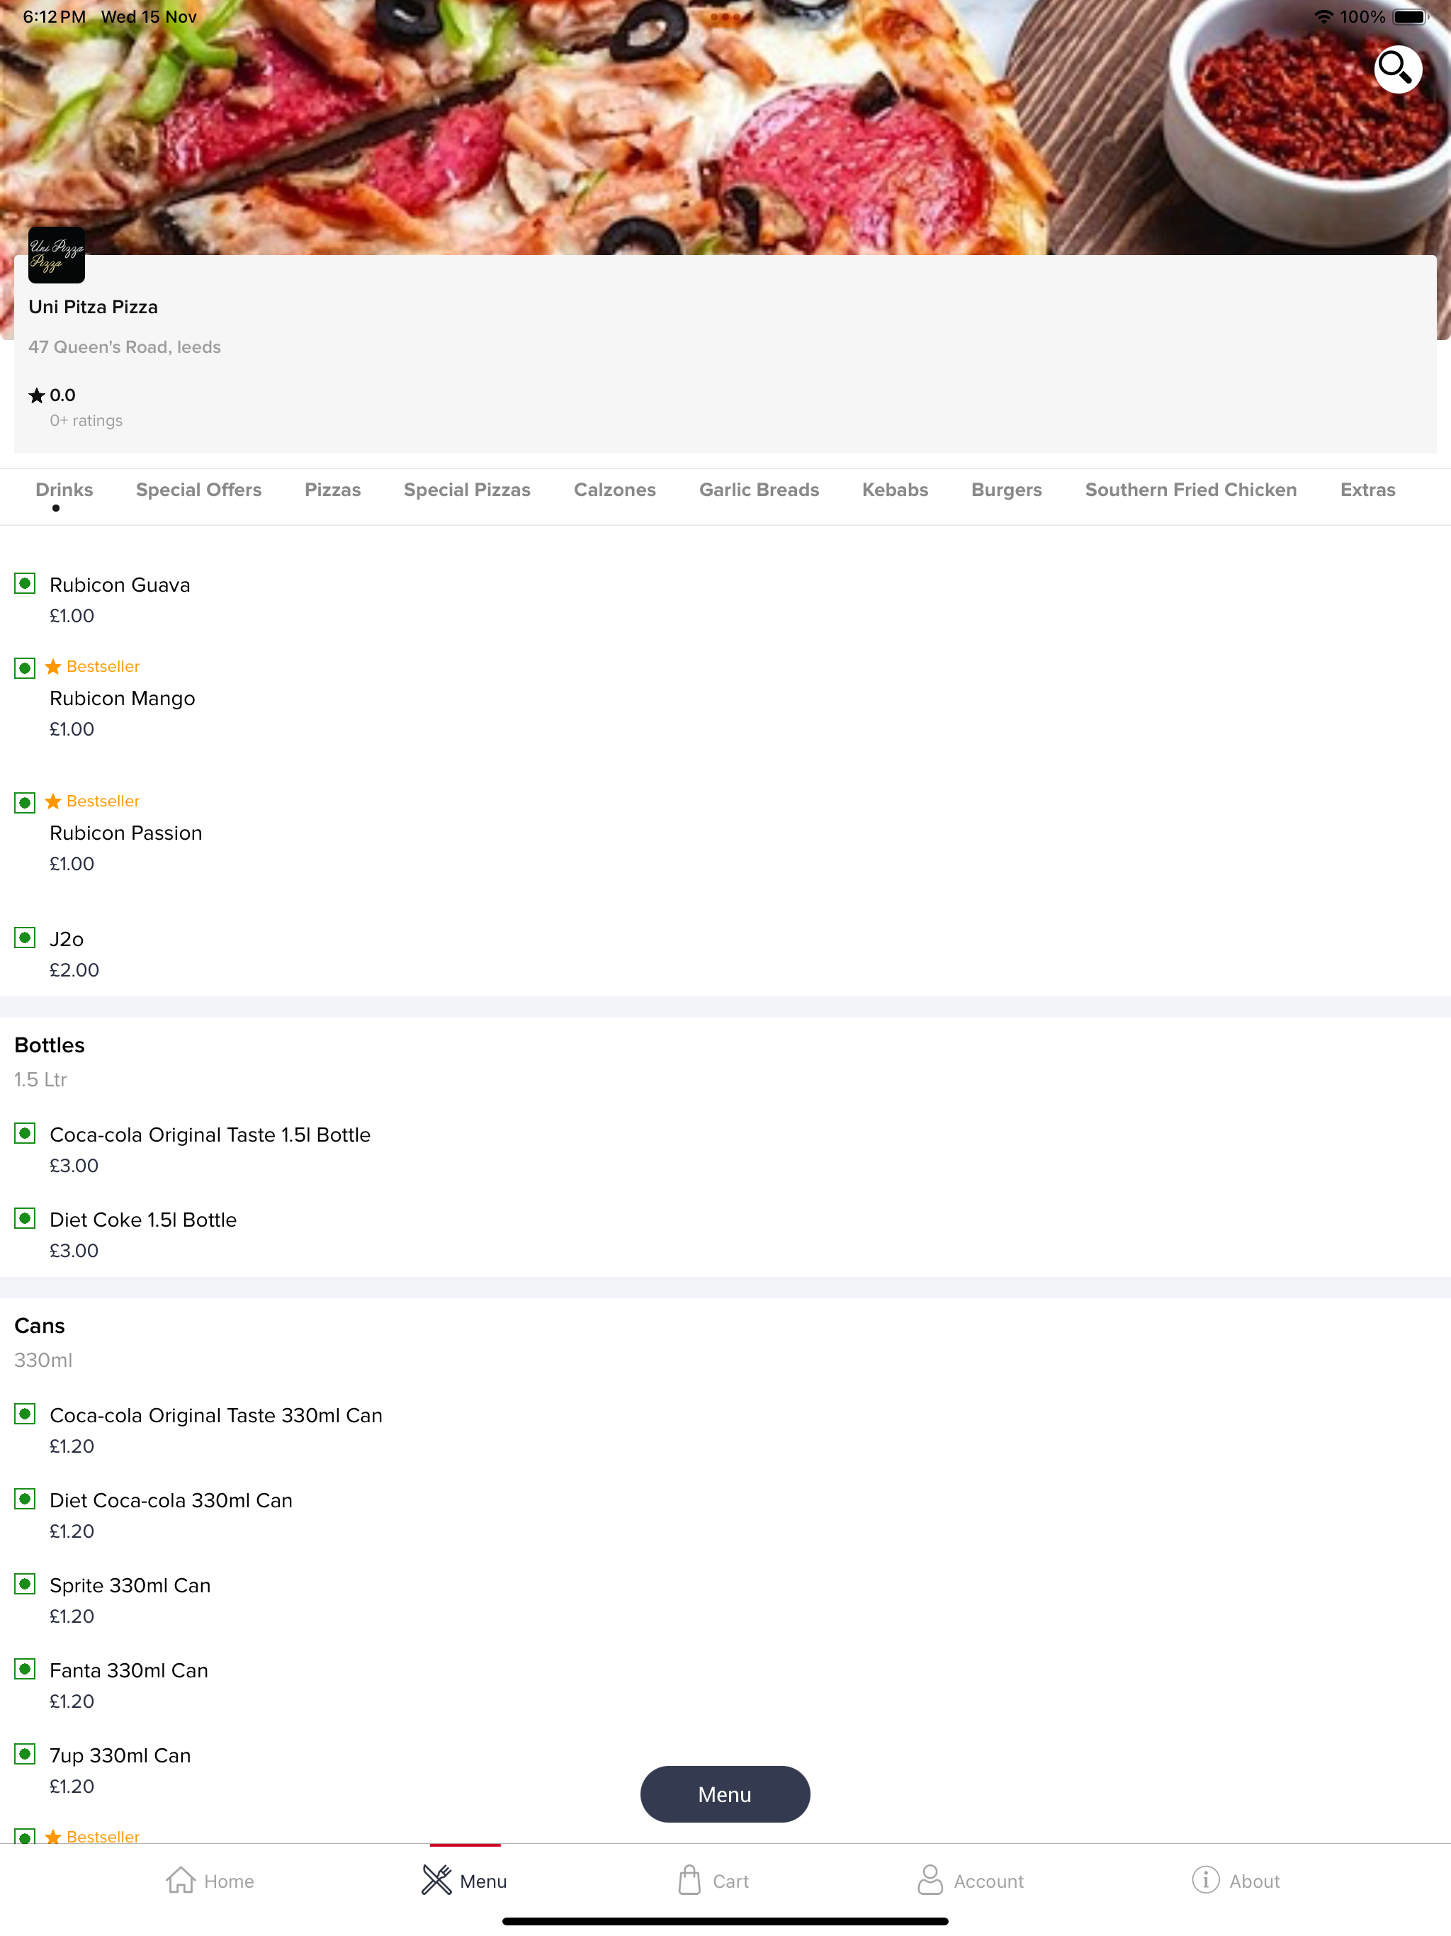Tap green veg icon beside Rubicon Guava
The image size is (1451, 1936).
(26, 584)
